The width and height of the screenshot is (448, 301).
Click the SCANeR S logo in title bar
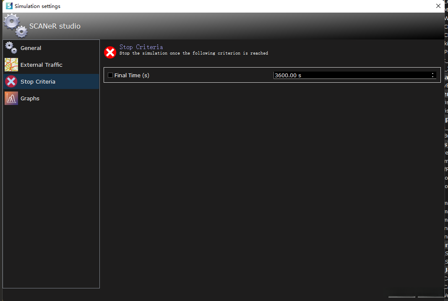[x=9, y=6]
